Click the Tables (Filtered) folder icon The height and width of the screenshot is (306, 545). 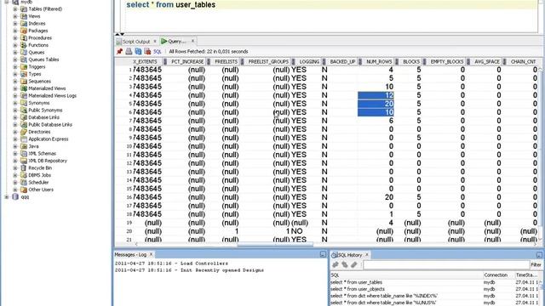click(24, 9)
